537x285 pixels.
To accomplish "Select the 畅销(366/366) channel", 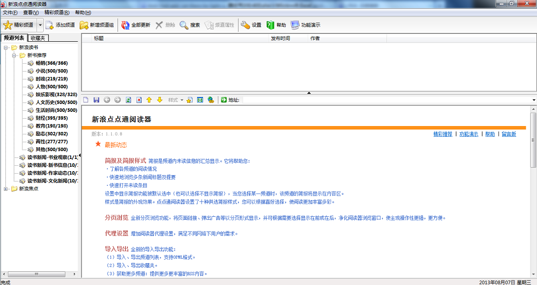I will (51, 63).
